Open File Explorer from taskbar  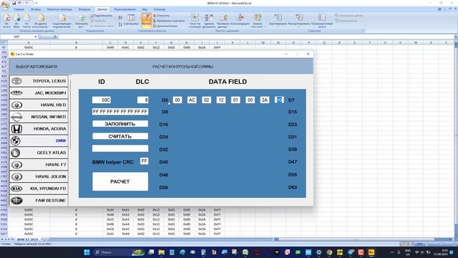coord(161,252)
